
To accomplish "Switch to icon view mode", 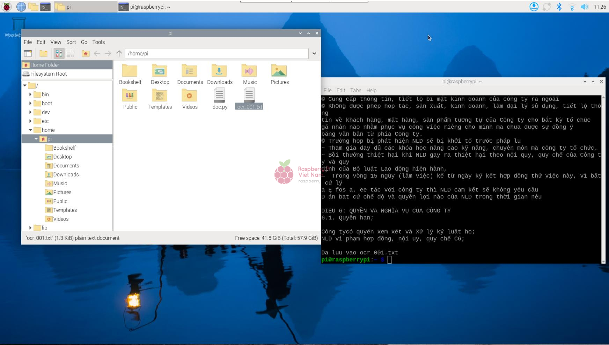I will (x=59, y=53).
